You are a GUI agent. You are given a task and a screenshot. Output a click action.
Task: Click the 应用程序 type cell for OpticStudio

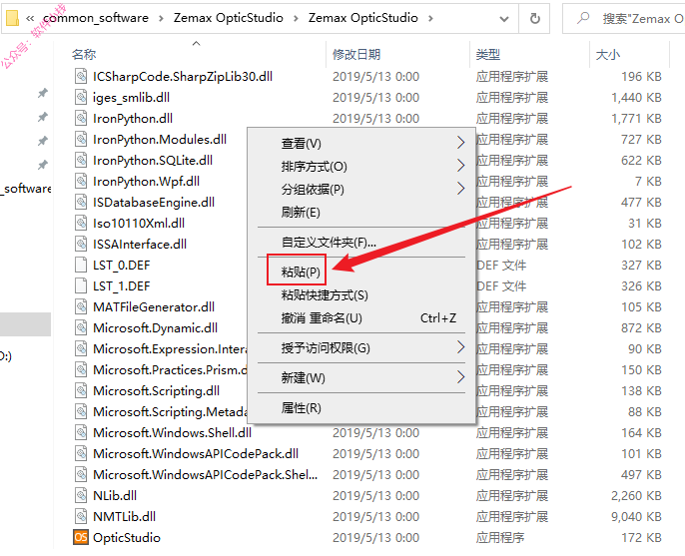coord(500,538)
